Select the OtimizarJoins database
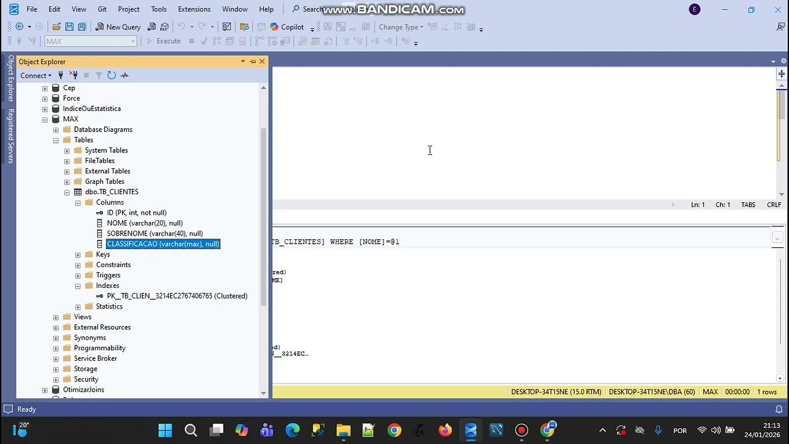This screenshot has height=444, width=789. pyautogui.click(x=83, y=390)
